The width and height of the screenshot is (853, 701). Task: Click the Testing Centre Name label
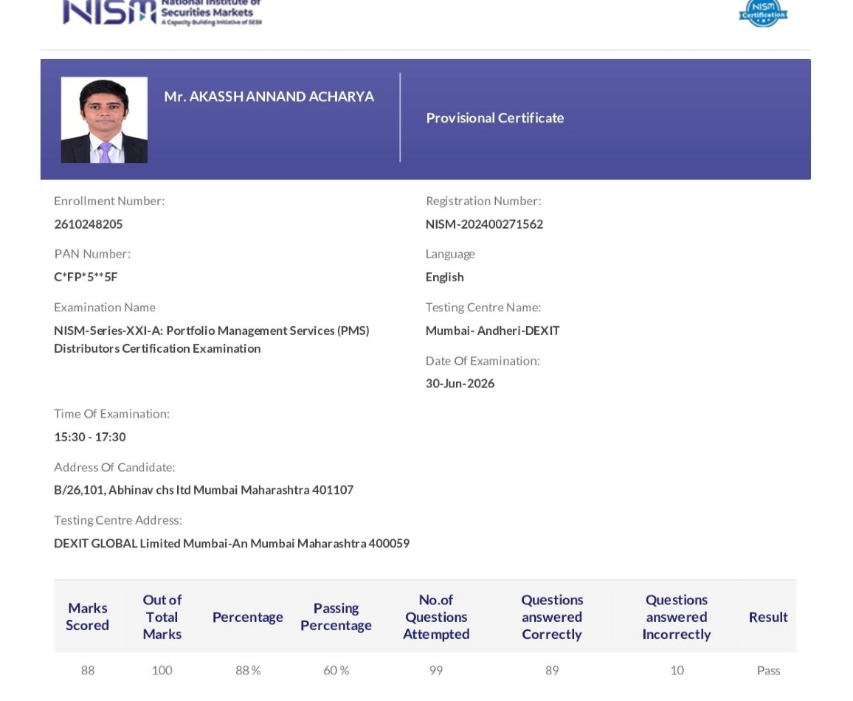click(483, 307)
